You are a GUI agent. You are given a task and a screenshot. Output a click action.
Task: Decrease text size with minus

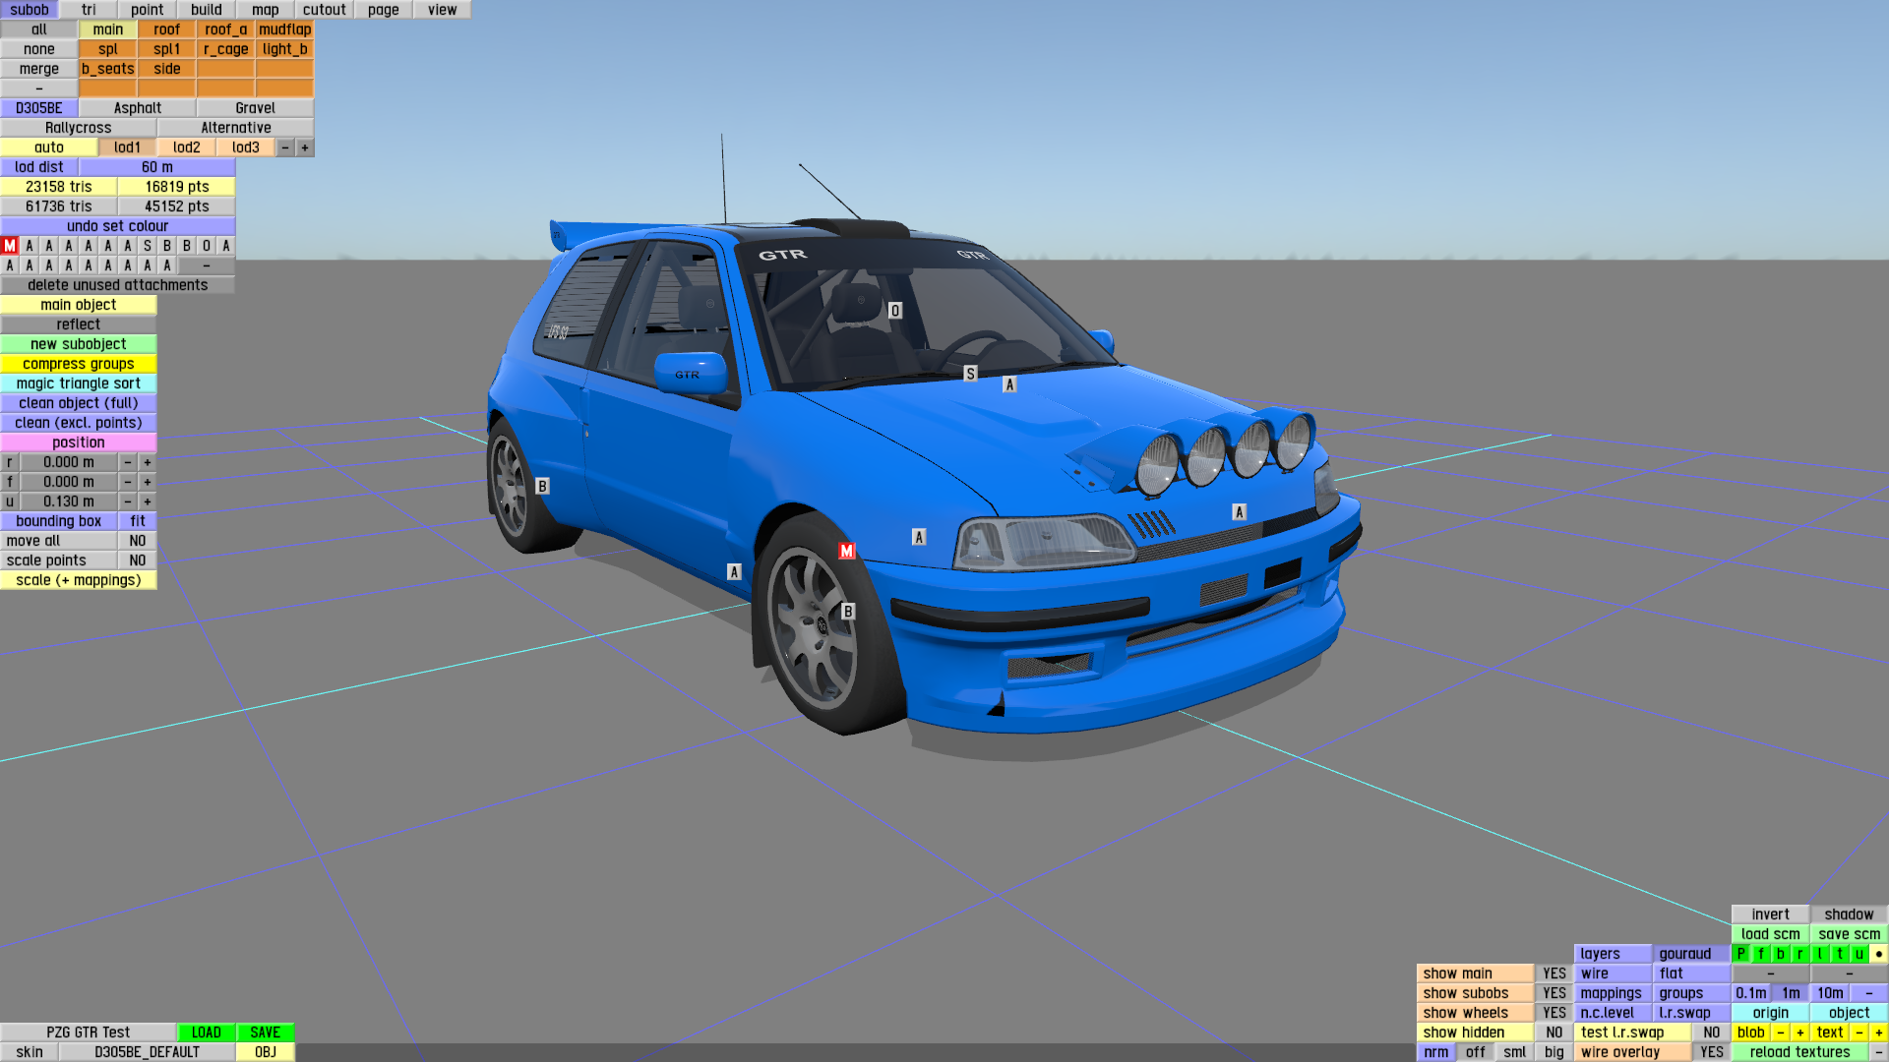1859,1032
